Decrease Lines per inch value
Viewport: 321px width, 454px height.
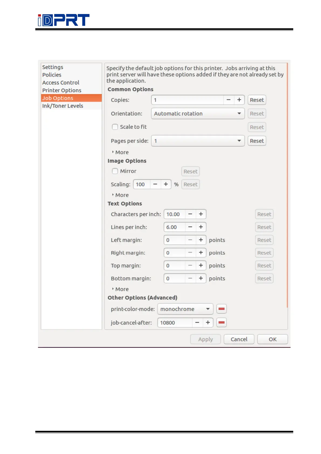tap(190, 227)
